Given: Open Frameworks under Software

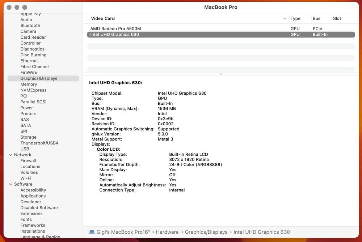Looking at the screenshot, I should (33, 225).
